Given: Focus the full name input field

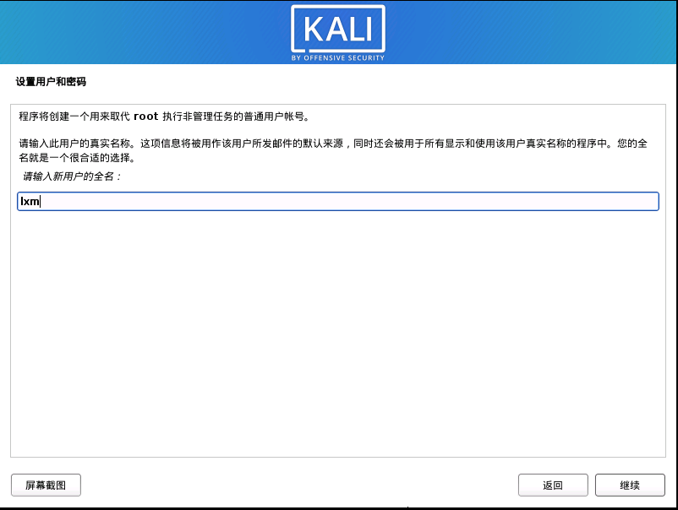Looking at the screenshot, I should 337,201.
